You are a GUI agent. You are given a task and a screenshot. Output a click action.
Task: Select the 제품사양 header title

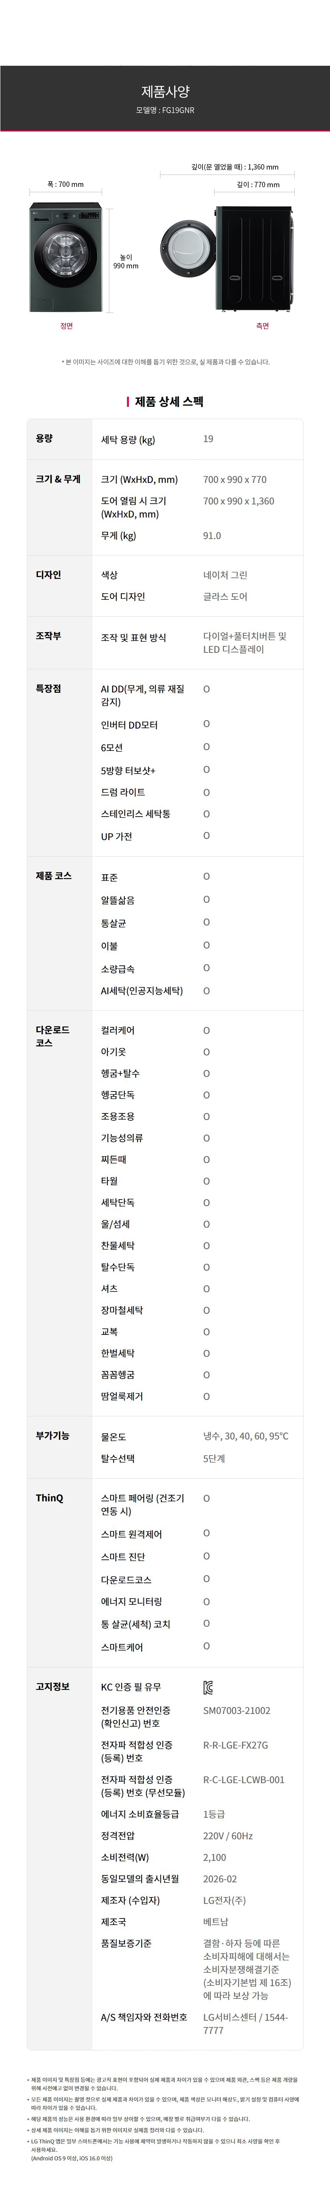(165, 92)
